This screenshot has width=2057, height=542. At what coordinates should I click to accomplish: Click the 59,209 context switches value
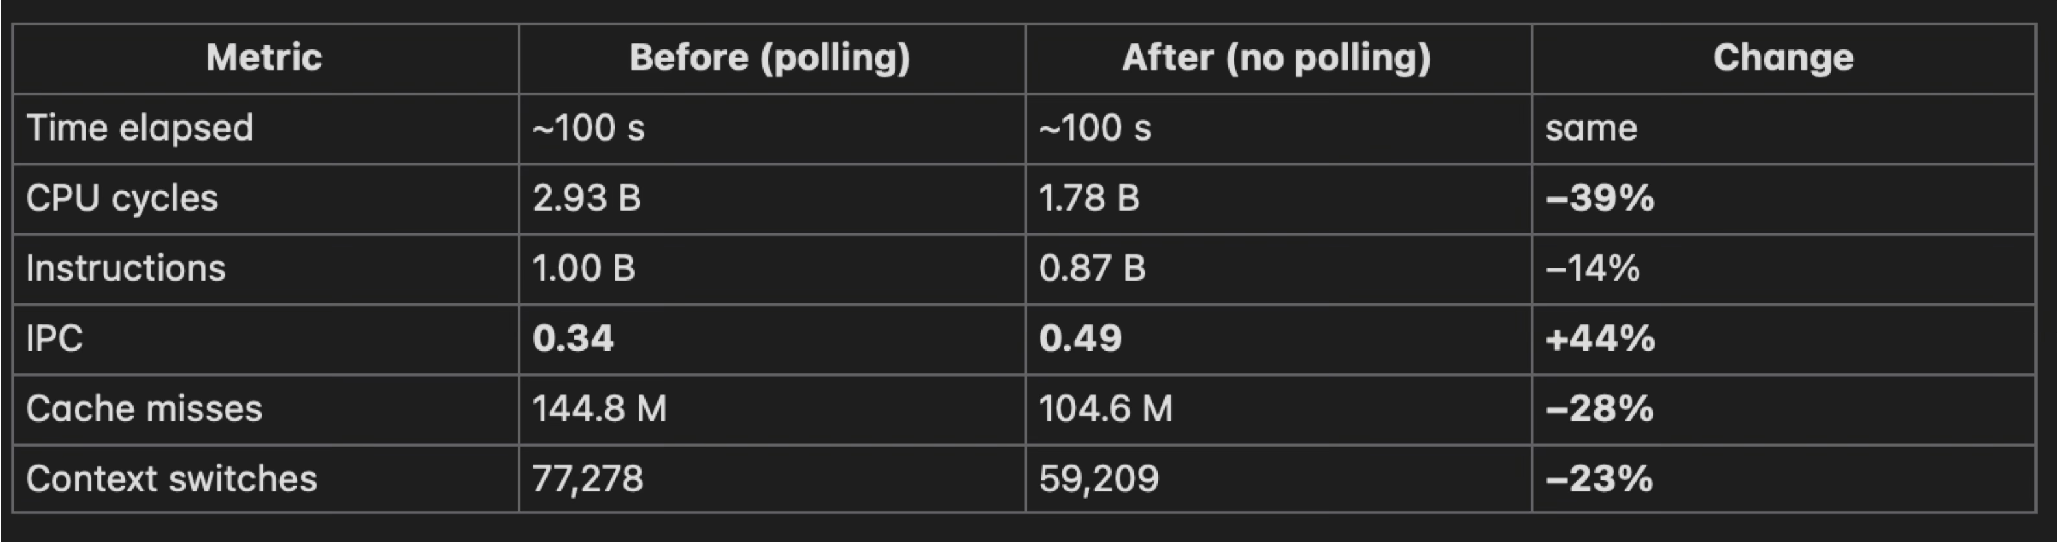[x=1099, y=479]
